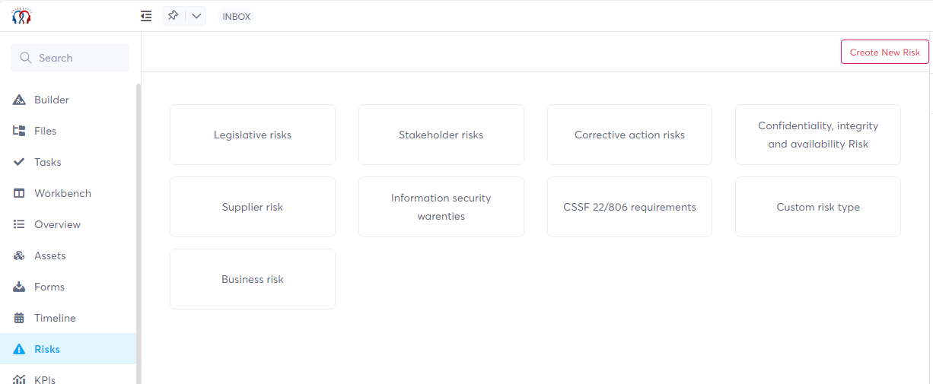
Task: Select the Workbench icon in sidebar
Action: pos(20,193)
